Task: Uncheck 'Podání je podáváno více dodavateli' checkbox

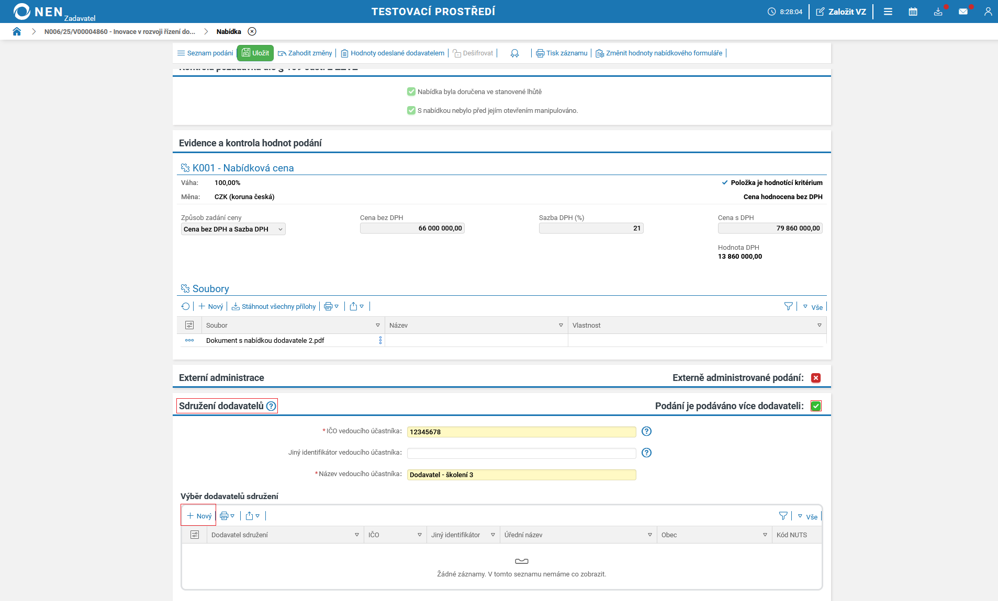Action: 815,406
